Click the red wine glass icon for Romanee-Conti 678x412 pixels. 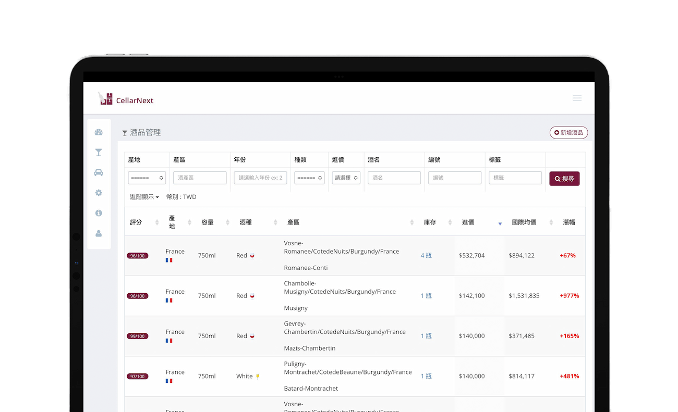251,255
